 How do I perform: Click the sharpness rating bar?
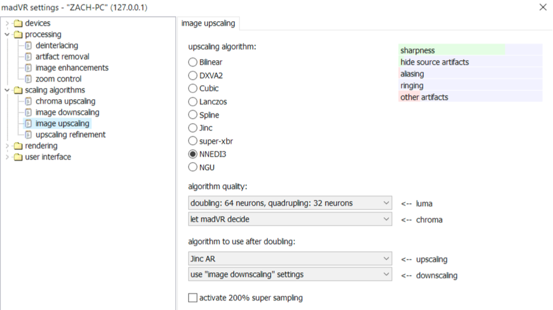click(470, 50)
